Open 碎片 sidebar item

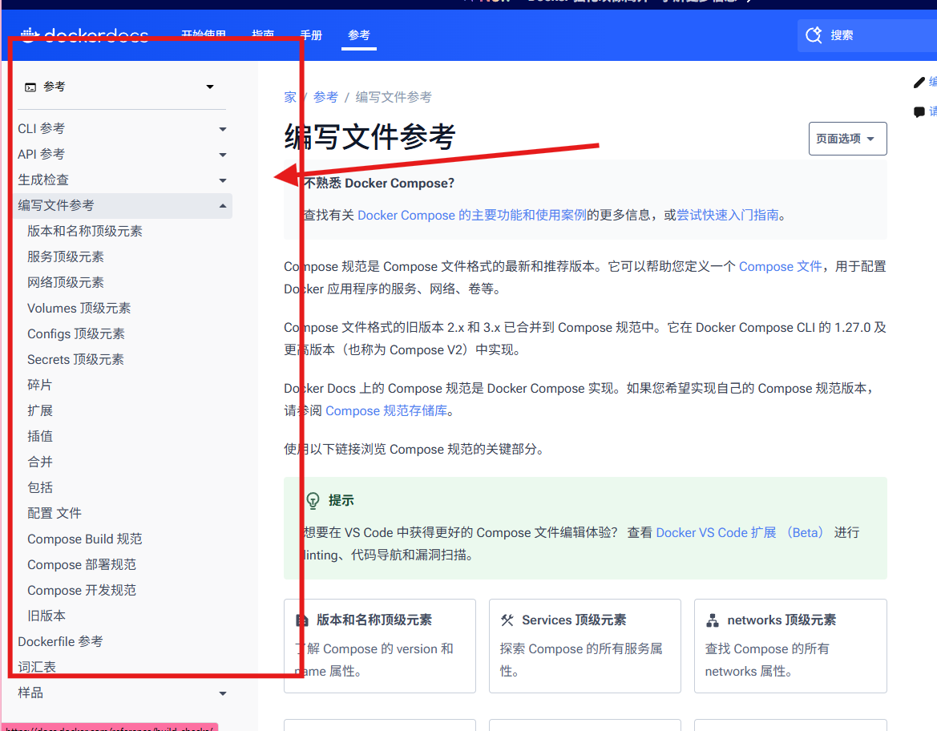pyautogui.click(x=40, y=385)
